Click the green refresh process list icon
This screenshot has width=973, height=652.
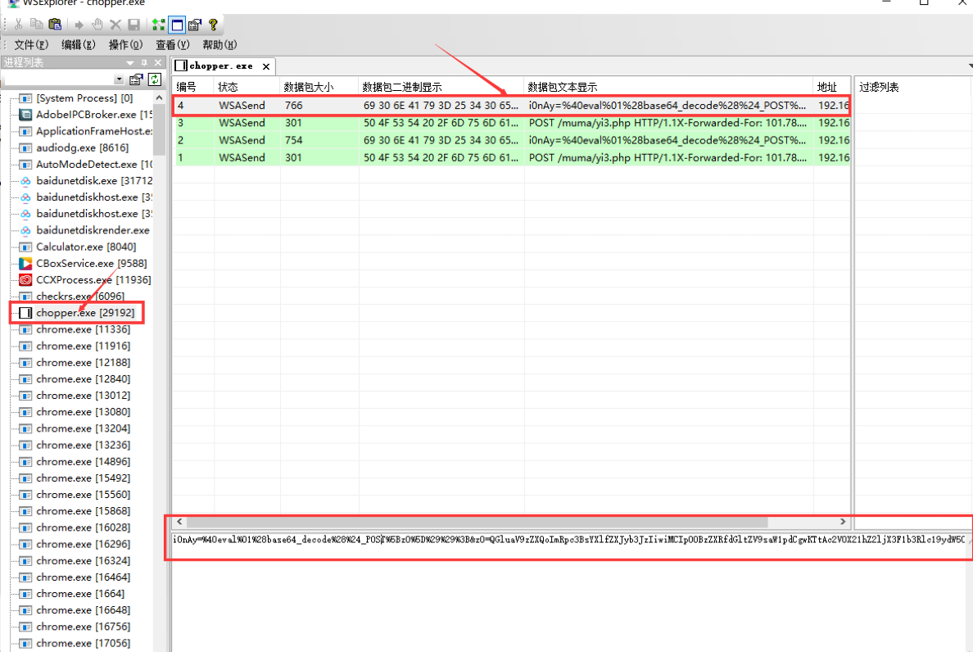[x=155, y=79]
